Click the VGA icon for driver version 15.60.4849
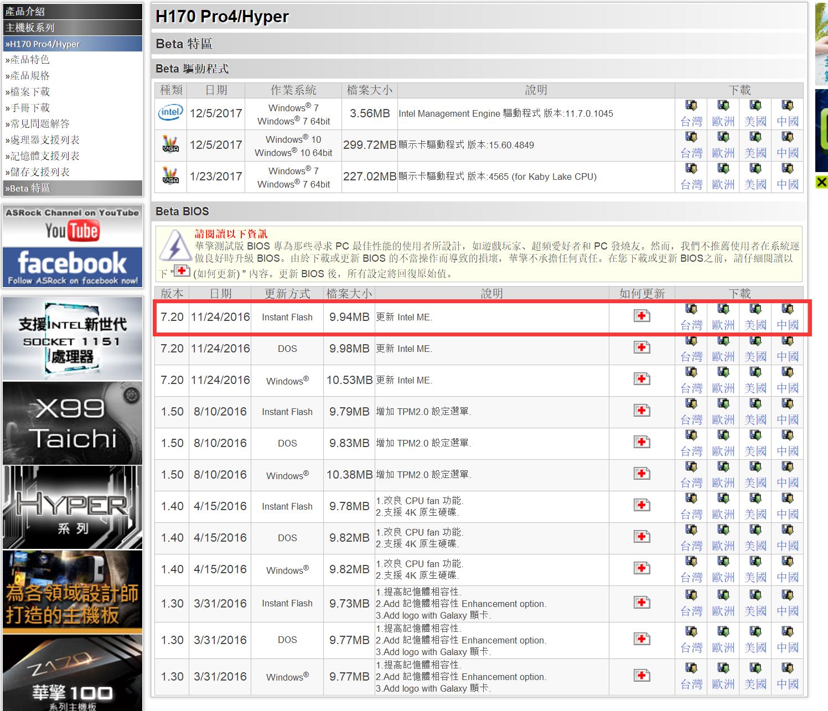The width and height of the screenshot is (828, 711). pos(170,144)
